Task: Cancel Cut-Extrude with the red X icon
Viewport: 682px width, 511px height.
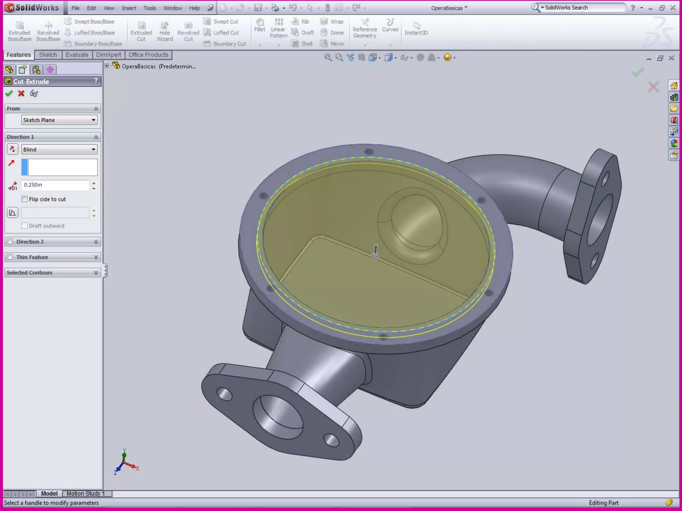Action: [x=21, y=93]
